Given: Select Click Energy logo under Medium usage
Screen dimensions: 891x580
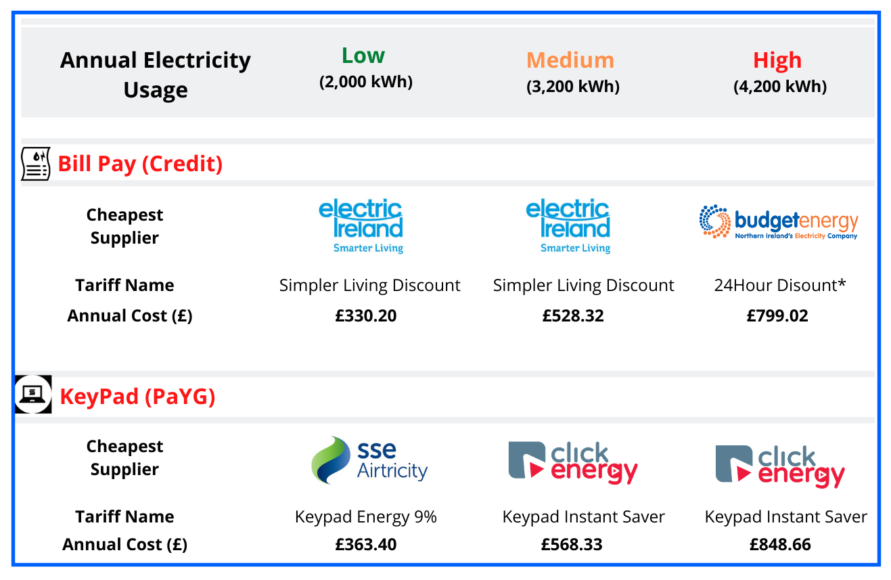Looking at the screenshot, I should (573, 463).
